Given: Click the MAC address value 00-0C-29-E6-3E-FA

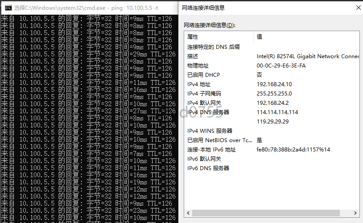Looking at the screenshot, I should tap(281, 66).
